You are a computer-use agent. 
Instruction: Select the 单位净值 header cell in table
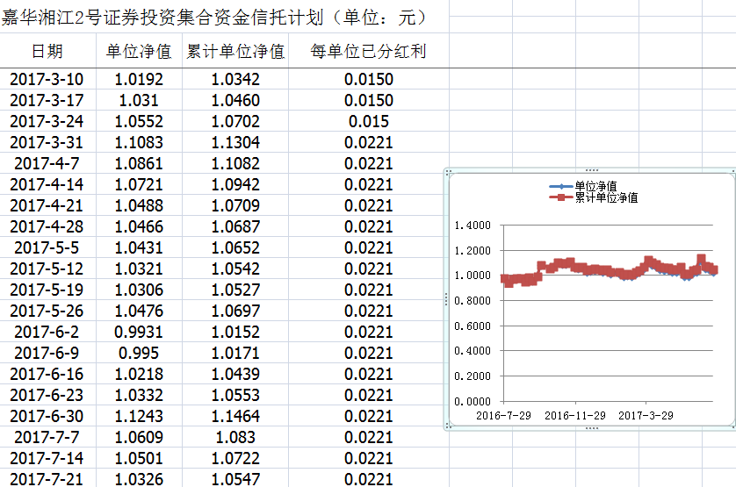[x=139, y=52]
